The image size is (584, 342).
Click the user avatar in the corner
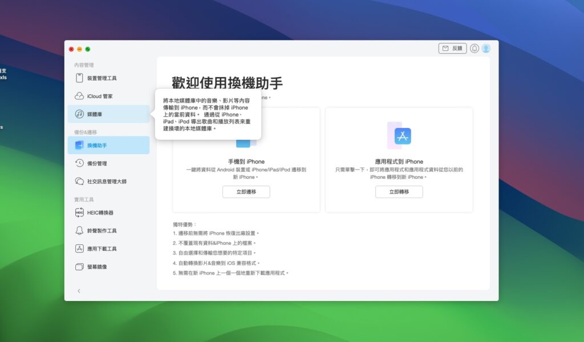coord(485,49)
